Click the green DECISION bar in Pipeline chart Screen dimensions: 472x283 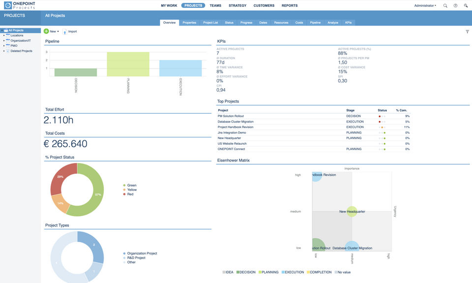pyautogui.click(x=76, y=72)
